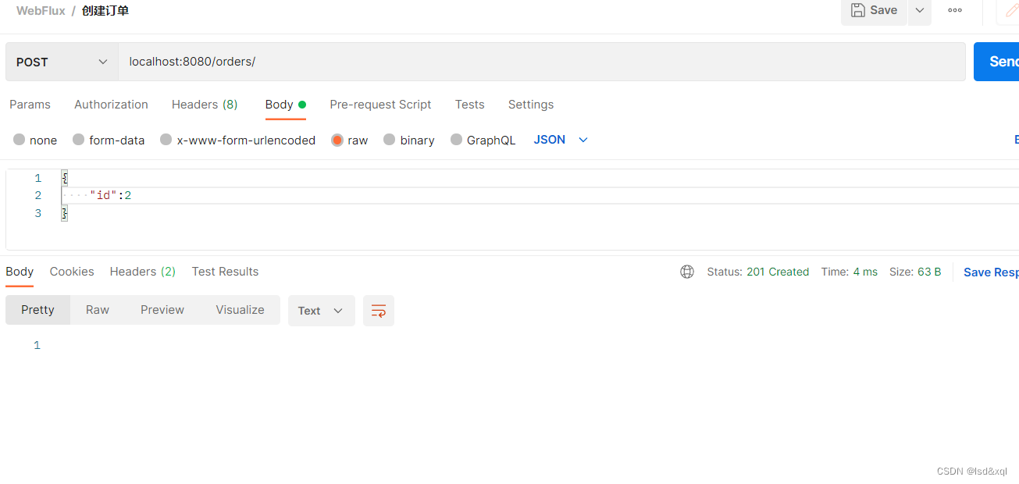Open the Settings tab
Screen dimensions: 1019x484
click(531, 105)
